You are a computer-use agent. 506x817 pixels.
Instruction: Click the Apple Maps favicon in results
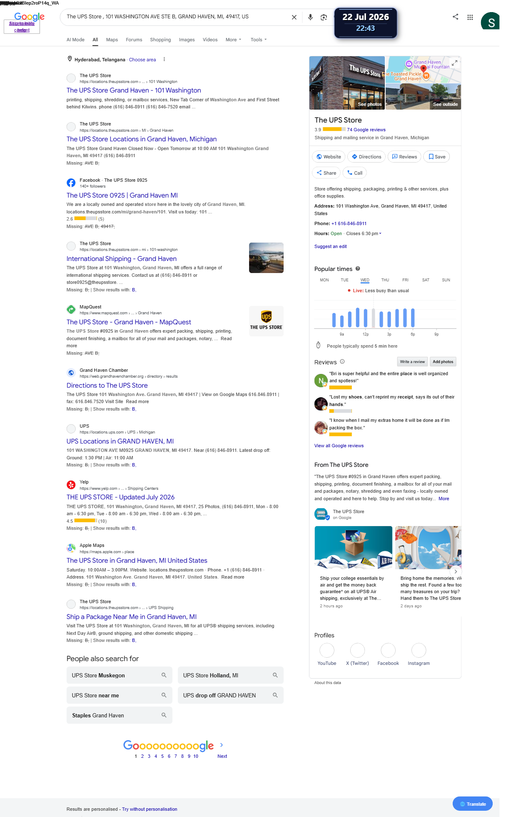(x=71, y=548)
